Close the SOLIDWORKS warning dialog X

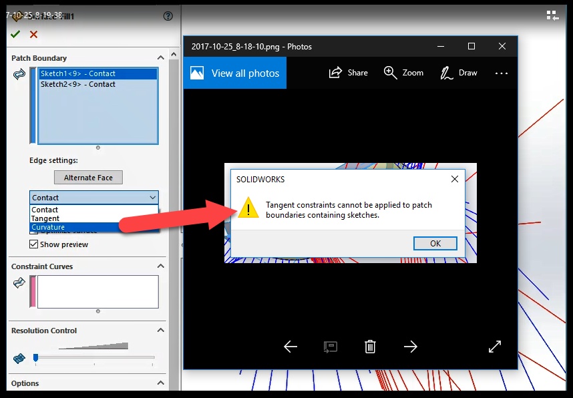455,179
